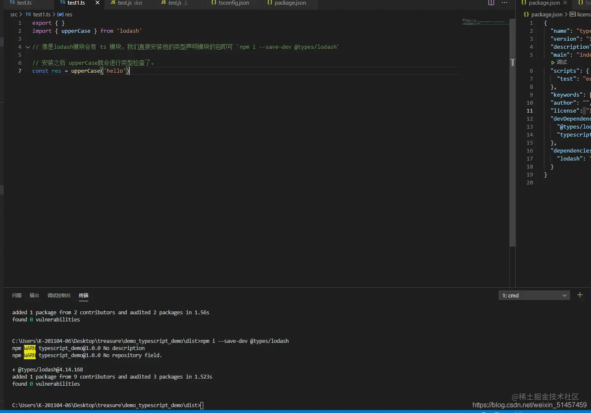The image size is (591, 413).
Task: Close package.json tab in right editor group
Action: (565, 3)
